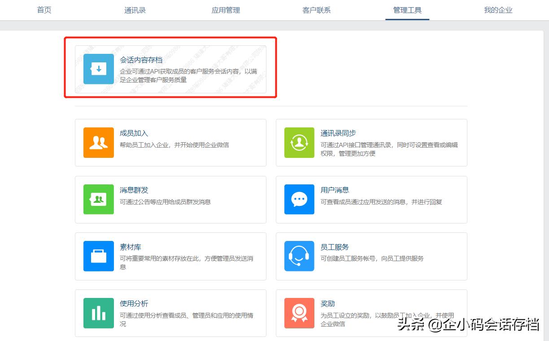Select the 我的企业 tab
The image size is (549, 341).
point(498,10)
